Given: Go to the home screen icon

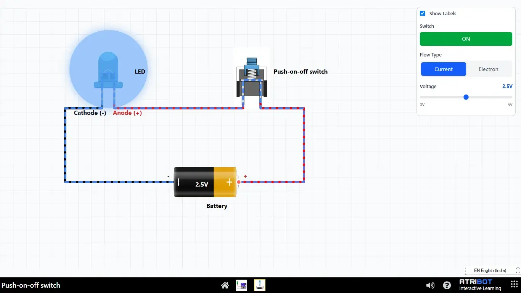Looking at the screenshot, I should (225, 285).
